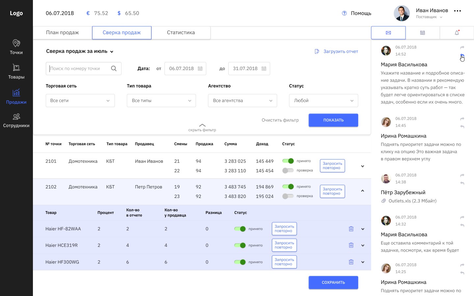Switch to Статистика tab
Image resolution: width=474 pixels, height=296 pixels.
[x=181, y=33]
